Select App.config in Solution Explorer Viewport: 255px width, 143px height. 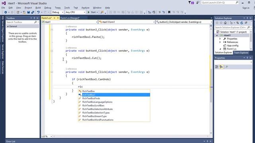point(233,46)
